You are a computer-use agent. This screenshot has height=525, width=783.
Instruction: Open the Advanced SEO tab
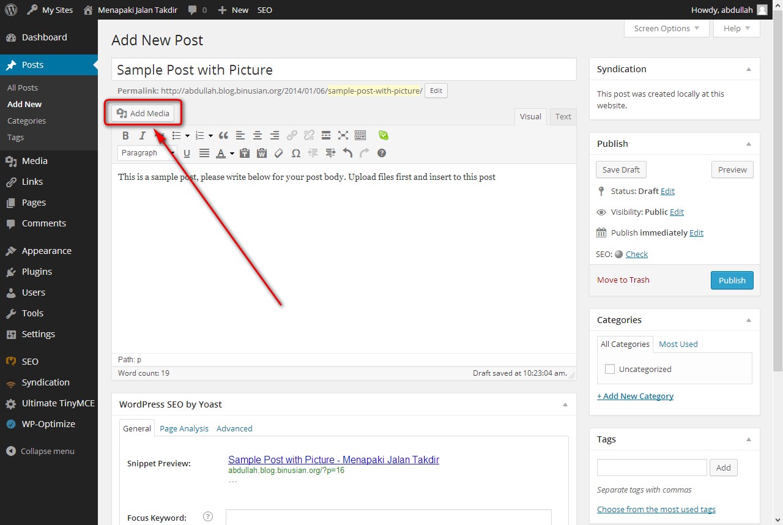[234, 428]
